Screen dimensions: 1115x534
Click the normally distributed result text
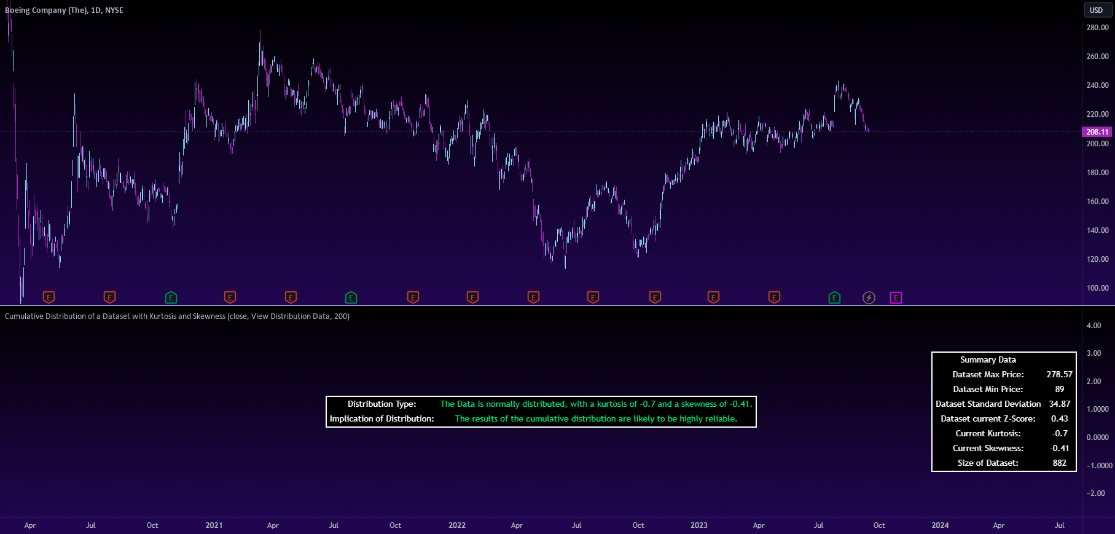(596, 404)
